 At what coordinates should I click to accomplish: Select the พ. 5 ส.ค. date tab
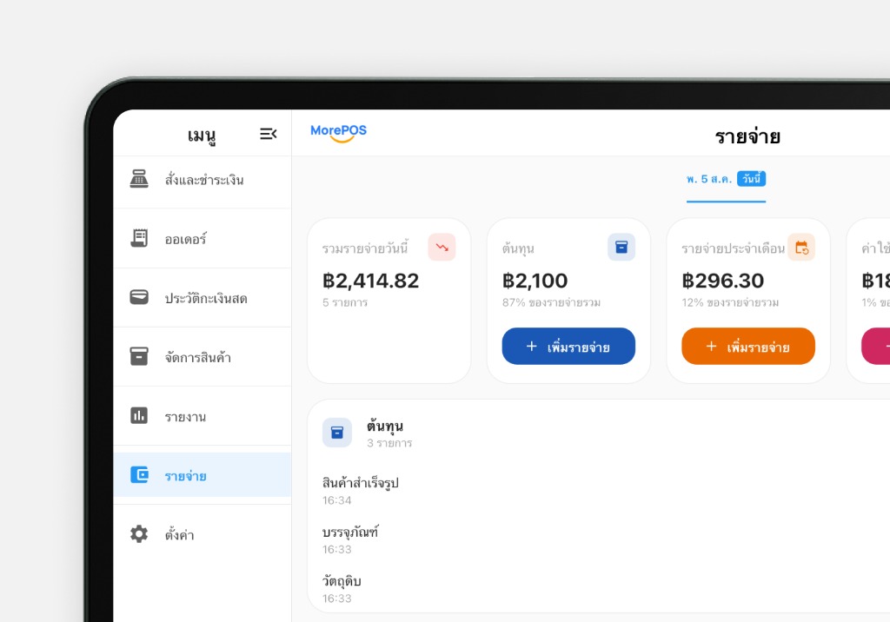coord(726,184)
